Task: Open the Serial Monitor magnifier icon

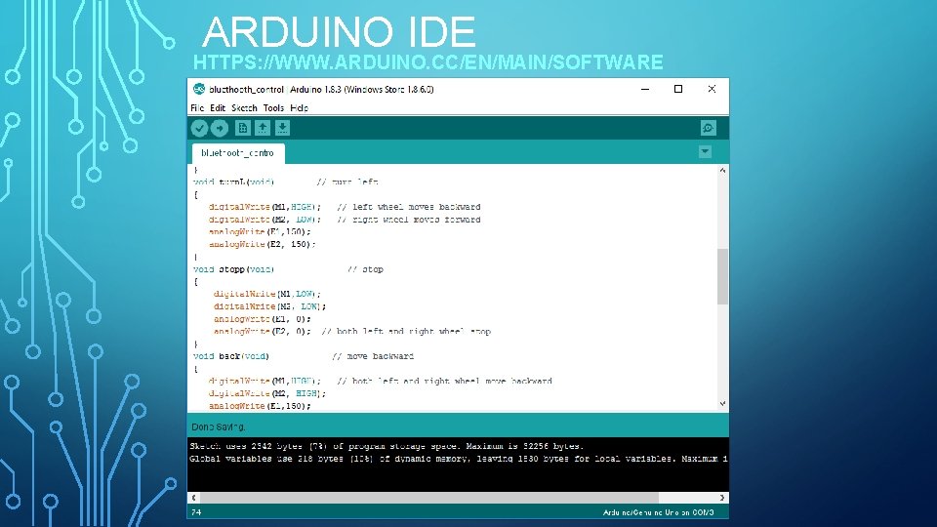Action: point(709,128)
